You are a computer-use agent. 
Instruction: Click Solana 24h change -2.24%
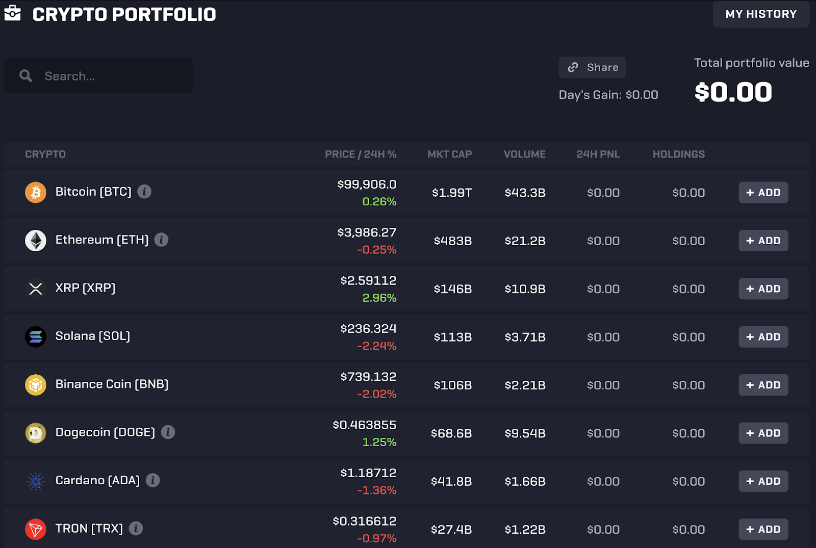click(377, 346)
